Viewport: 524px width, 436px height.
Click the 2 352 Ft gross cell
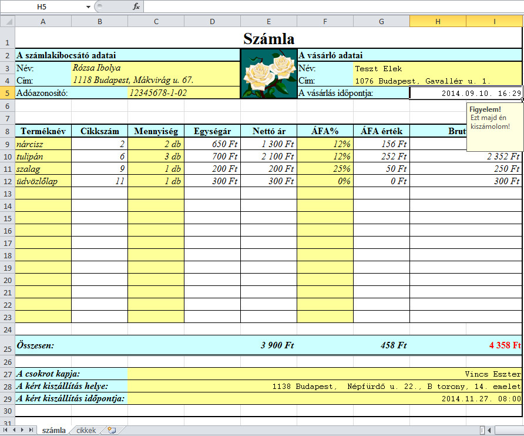point(466,157)
